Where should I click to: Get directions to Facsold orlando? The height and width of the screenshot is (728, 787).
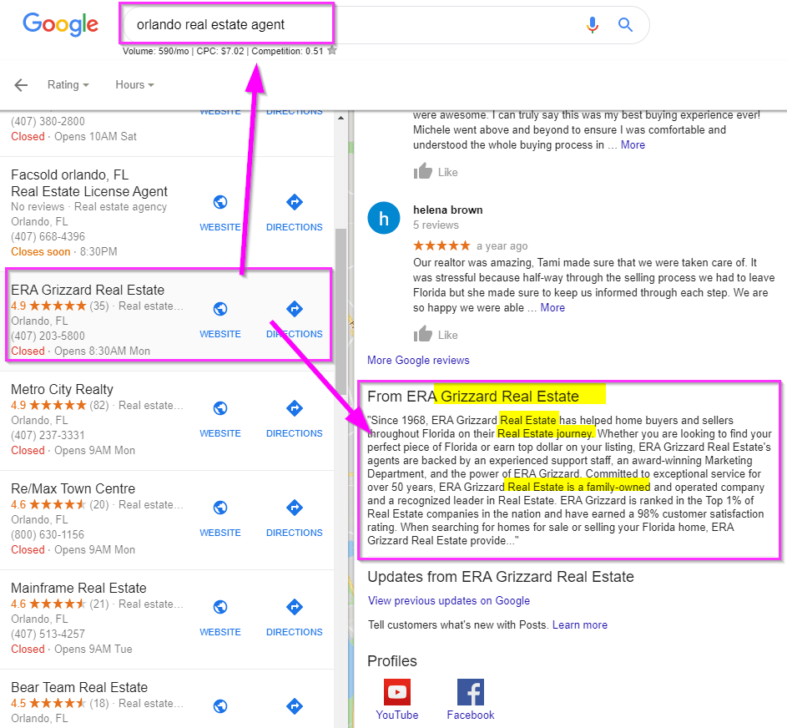(x=295, y=202)
